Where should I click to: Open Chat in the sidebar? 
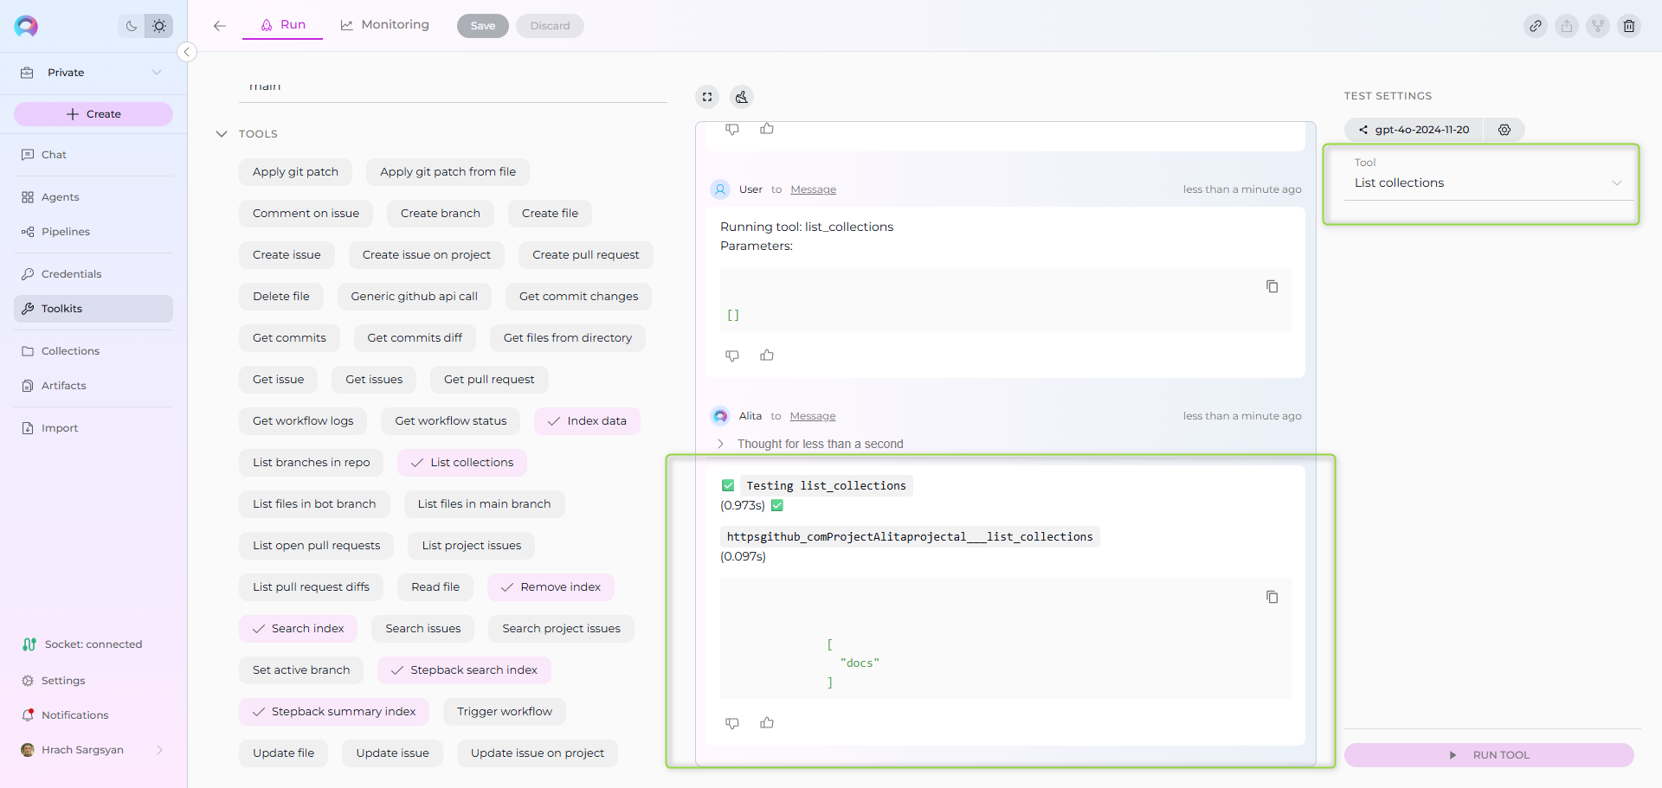(93, 155)
